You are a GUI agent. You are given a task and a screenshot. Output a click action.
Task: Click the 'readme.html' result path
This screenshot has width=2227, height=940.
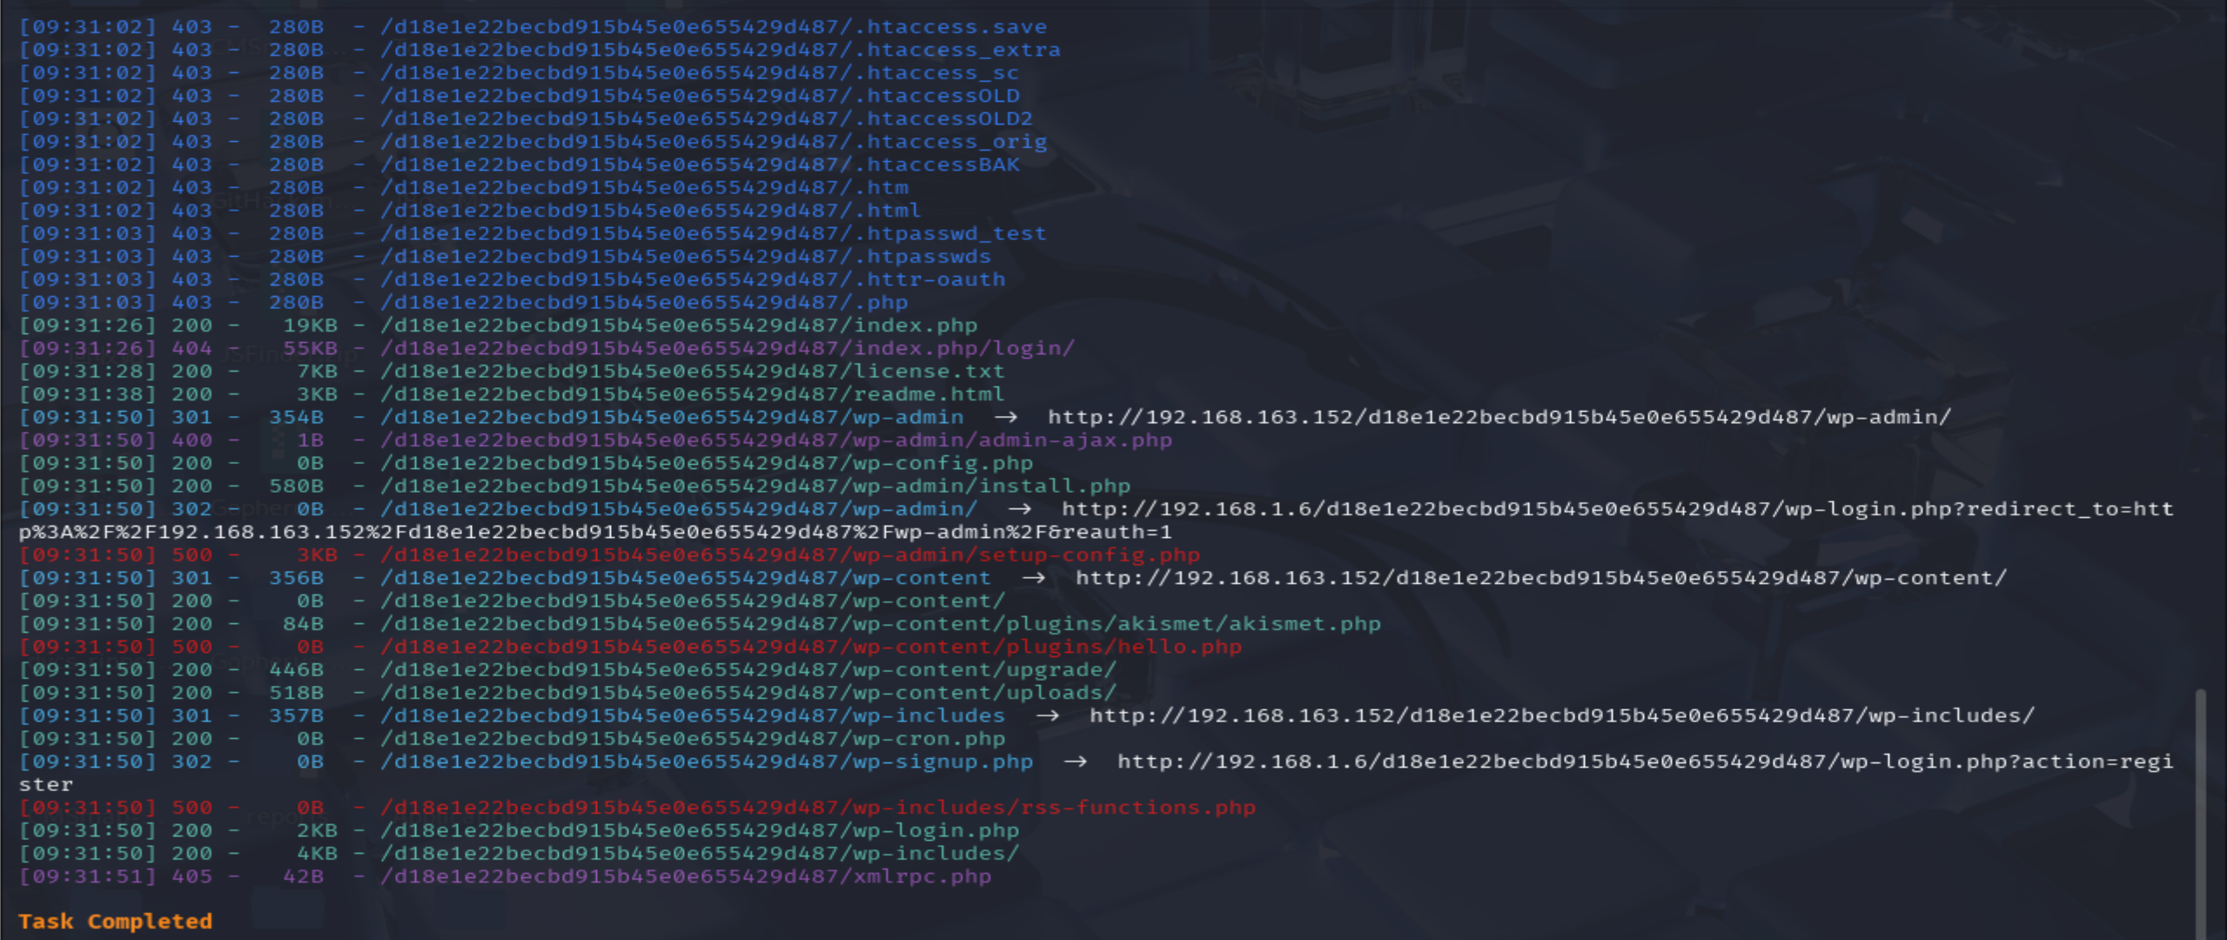pos(693,394)
